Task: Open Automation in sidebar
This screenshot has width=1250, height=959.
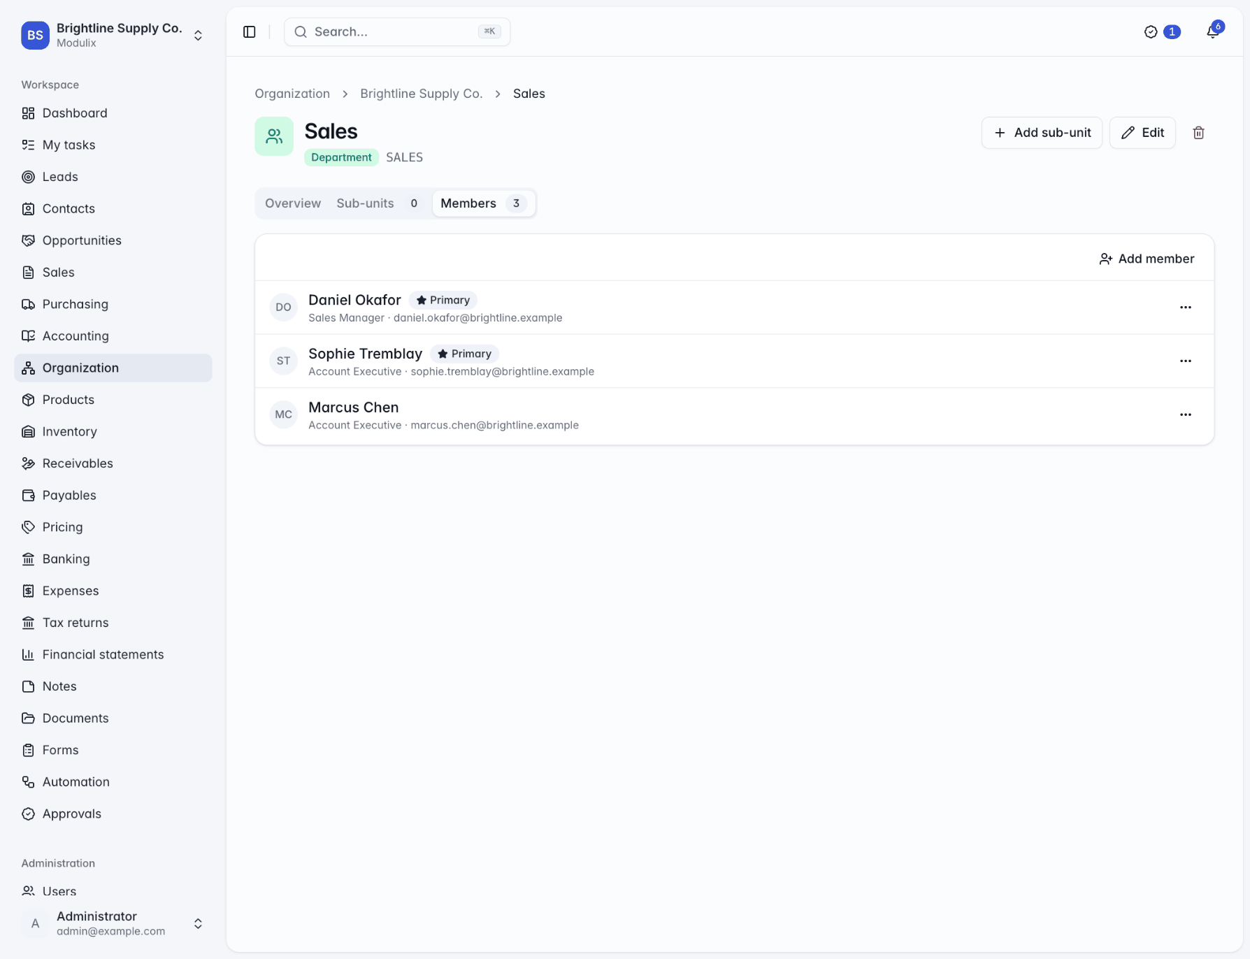Action: [113, 781]
